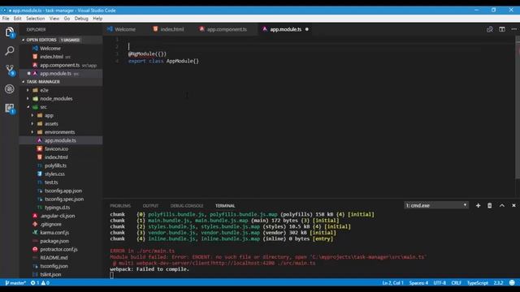Open protractor.conf.js in the file tree

[x=58, y=249]
